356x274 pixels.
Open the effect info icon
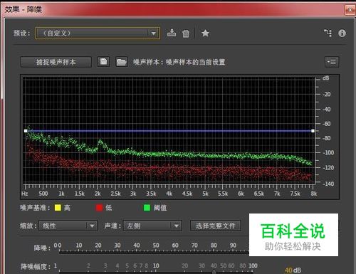click(x=342, y=33)
